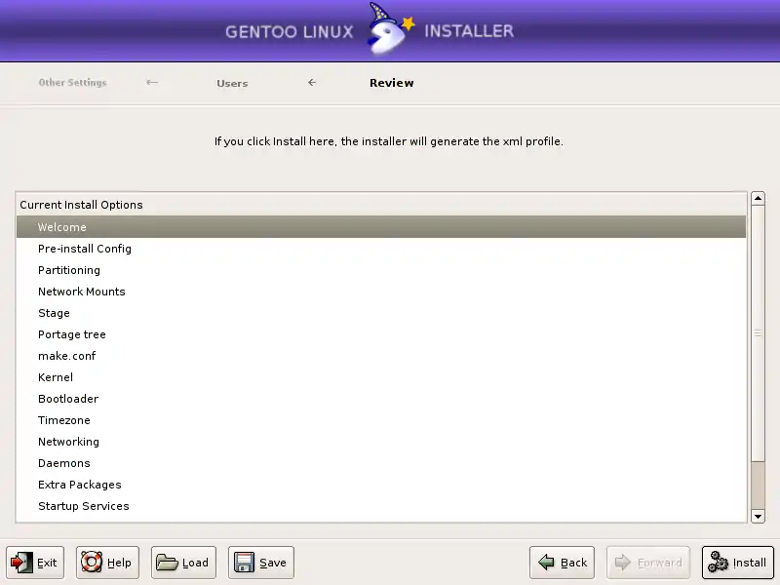Click the Exit door icon
This screenshot has height=585, width=780.
pos(21,563)
